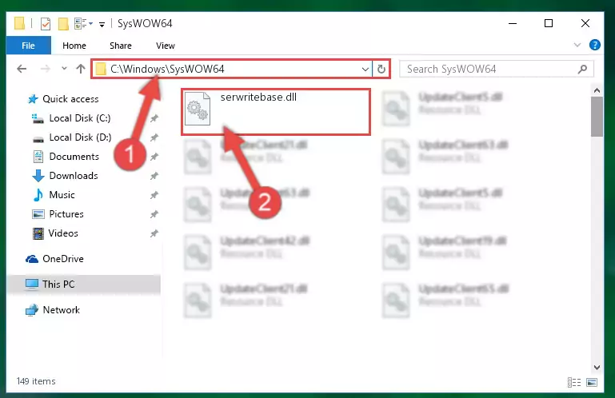Switch to the View ribbon tab
Image resolution: width=615 pixels, height=398 pixels.
(x=166, y=46)
